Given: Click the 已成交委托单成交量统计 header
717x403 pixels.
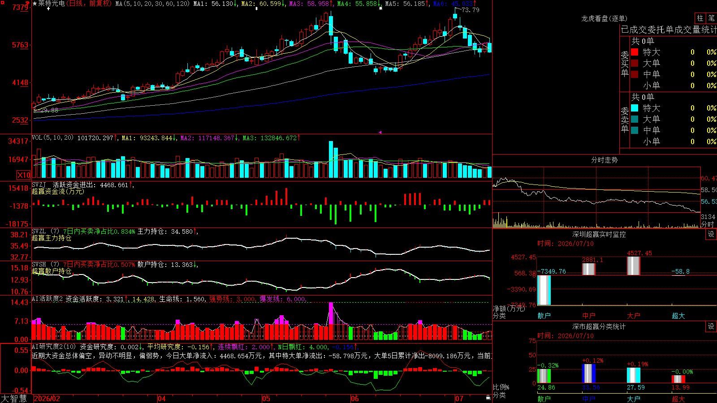Looking at the screenshot, I should (x=669, y=30).
